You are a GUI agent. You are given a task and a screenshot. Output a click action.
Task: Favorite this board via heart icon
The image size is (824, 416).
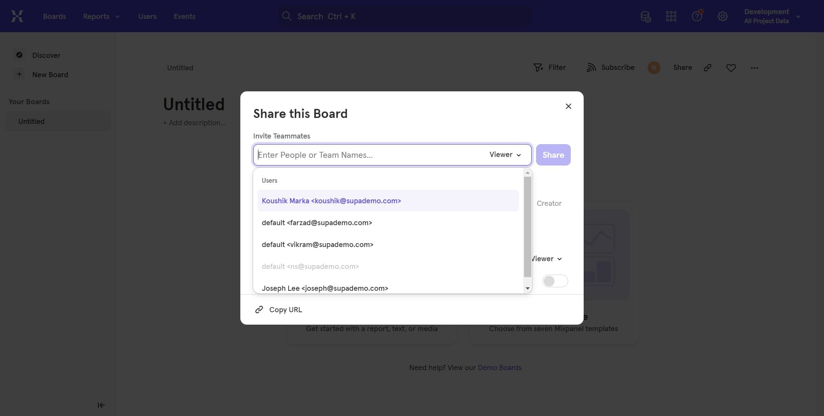[731, 67]
